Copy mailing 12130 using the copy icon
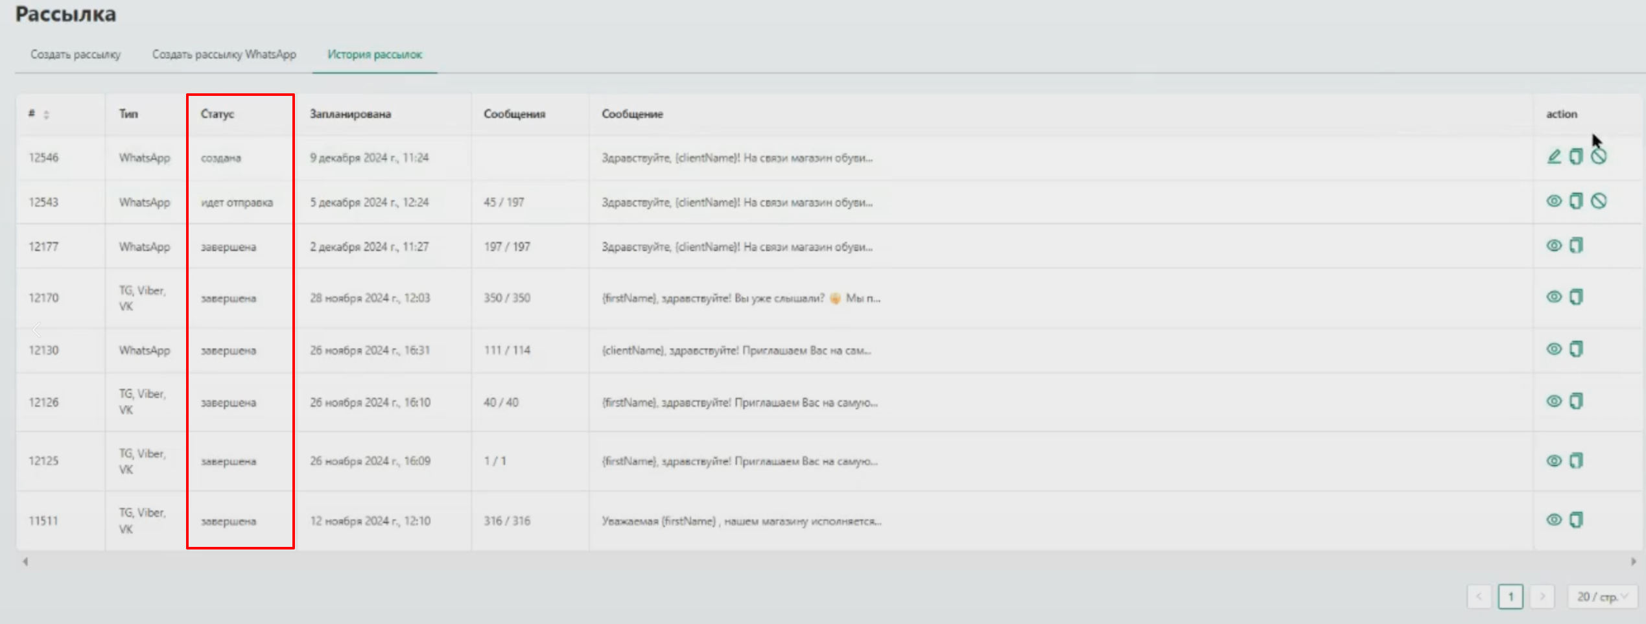 coord(1576,349)
